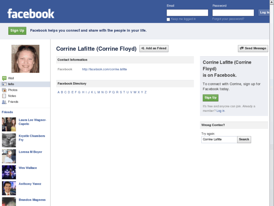The width and height of the screenshot is (274, 206).
Task: Click the Log in link in right panel
Action: tap(220, 111)
